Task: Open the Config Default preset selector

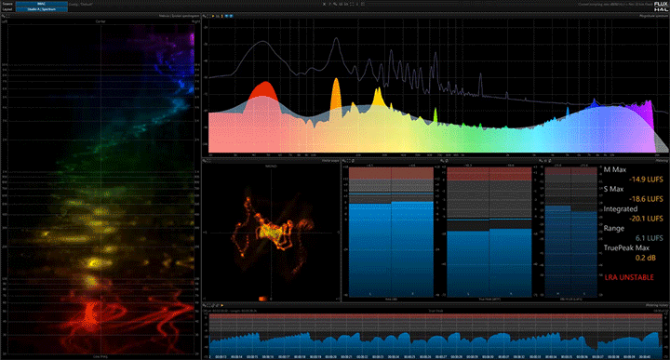Action: (x=81, y=4)
